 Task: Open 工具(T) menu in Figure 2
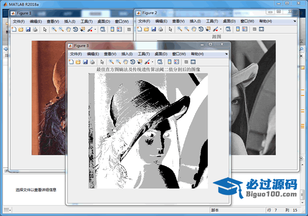pos(212,21)
